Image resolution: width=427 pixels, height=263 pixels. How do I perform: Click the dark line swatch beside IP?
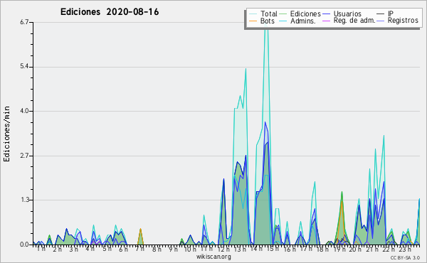coord(381,14)
